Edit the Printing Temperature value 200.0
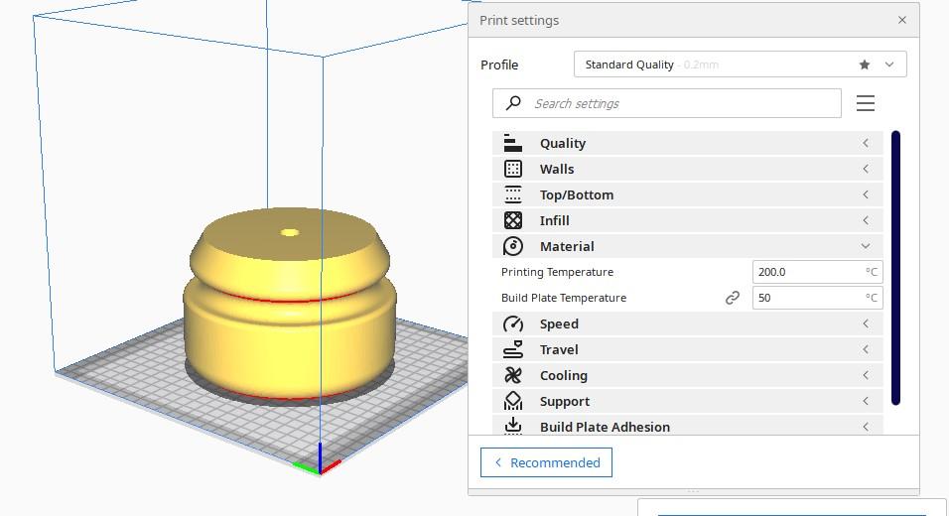This screenshot has width=949, height=516. 817,272
